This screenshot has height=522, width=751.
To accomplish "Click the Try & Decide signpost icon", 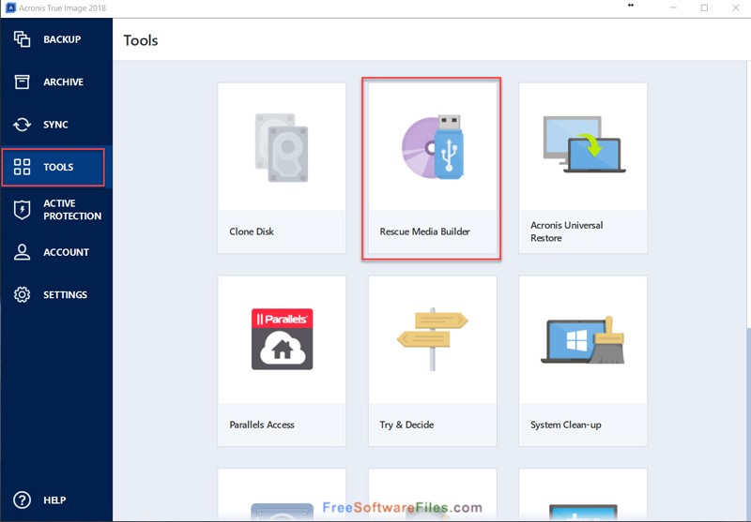I will click(433, 339).
